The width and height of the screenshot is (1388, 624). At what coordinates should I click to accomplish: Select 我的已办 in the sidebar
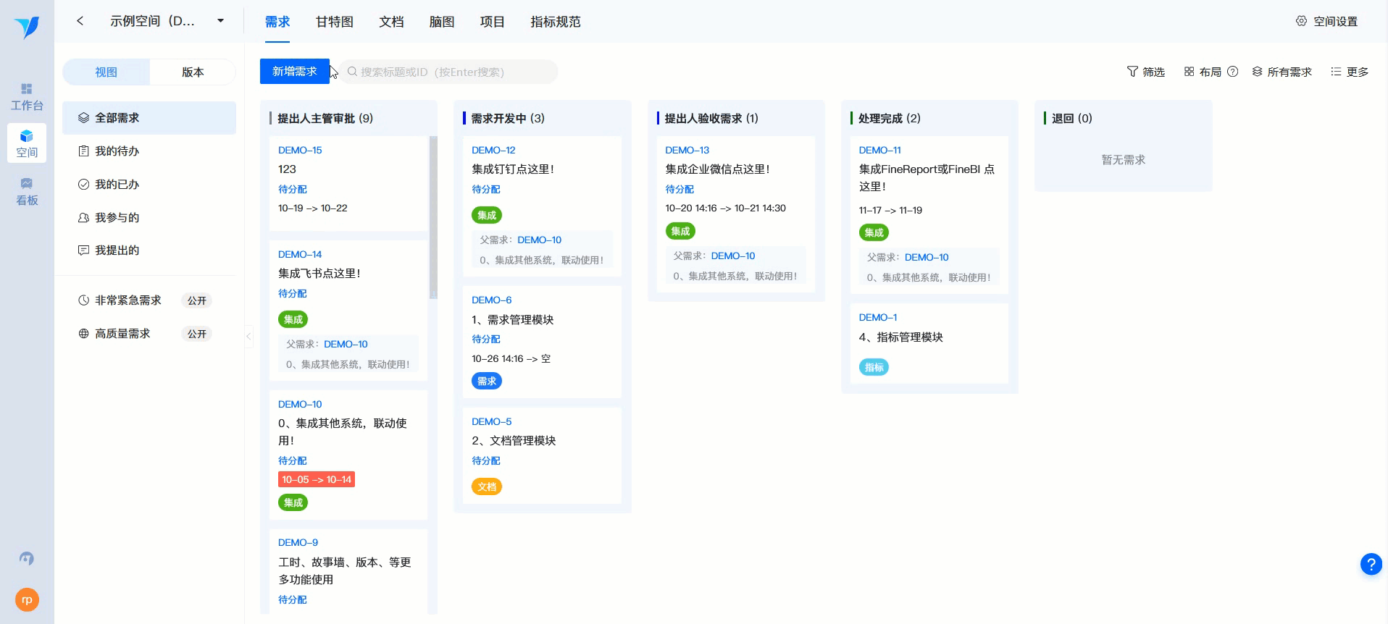point(149,185)
